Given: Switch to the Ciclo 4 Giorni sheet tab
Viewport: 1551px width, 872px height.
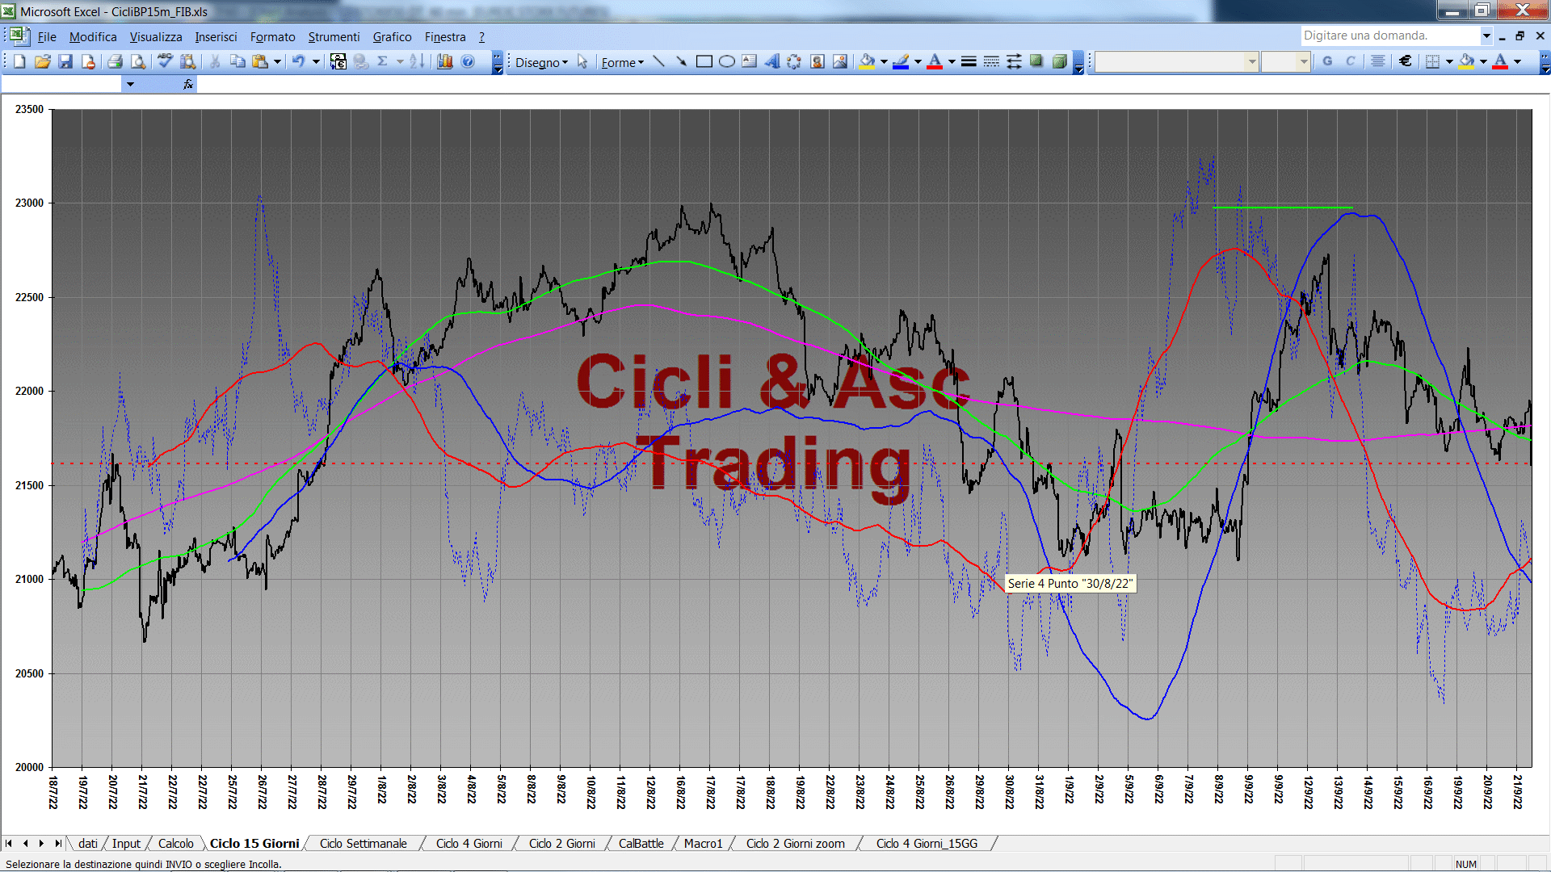Looking at the screenshot, I should tap(469, 843).
